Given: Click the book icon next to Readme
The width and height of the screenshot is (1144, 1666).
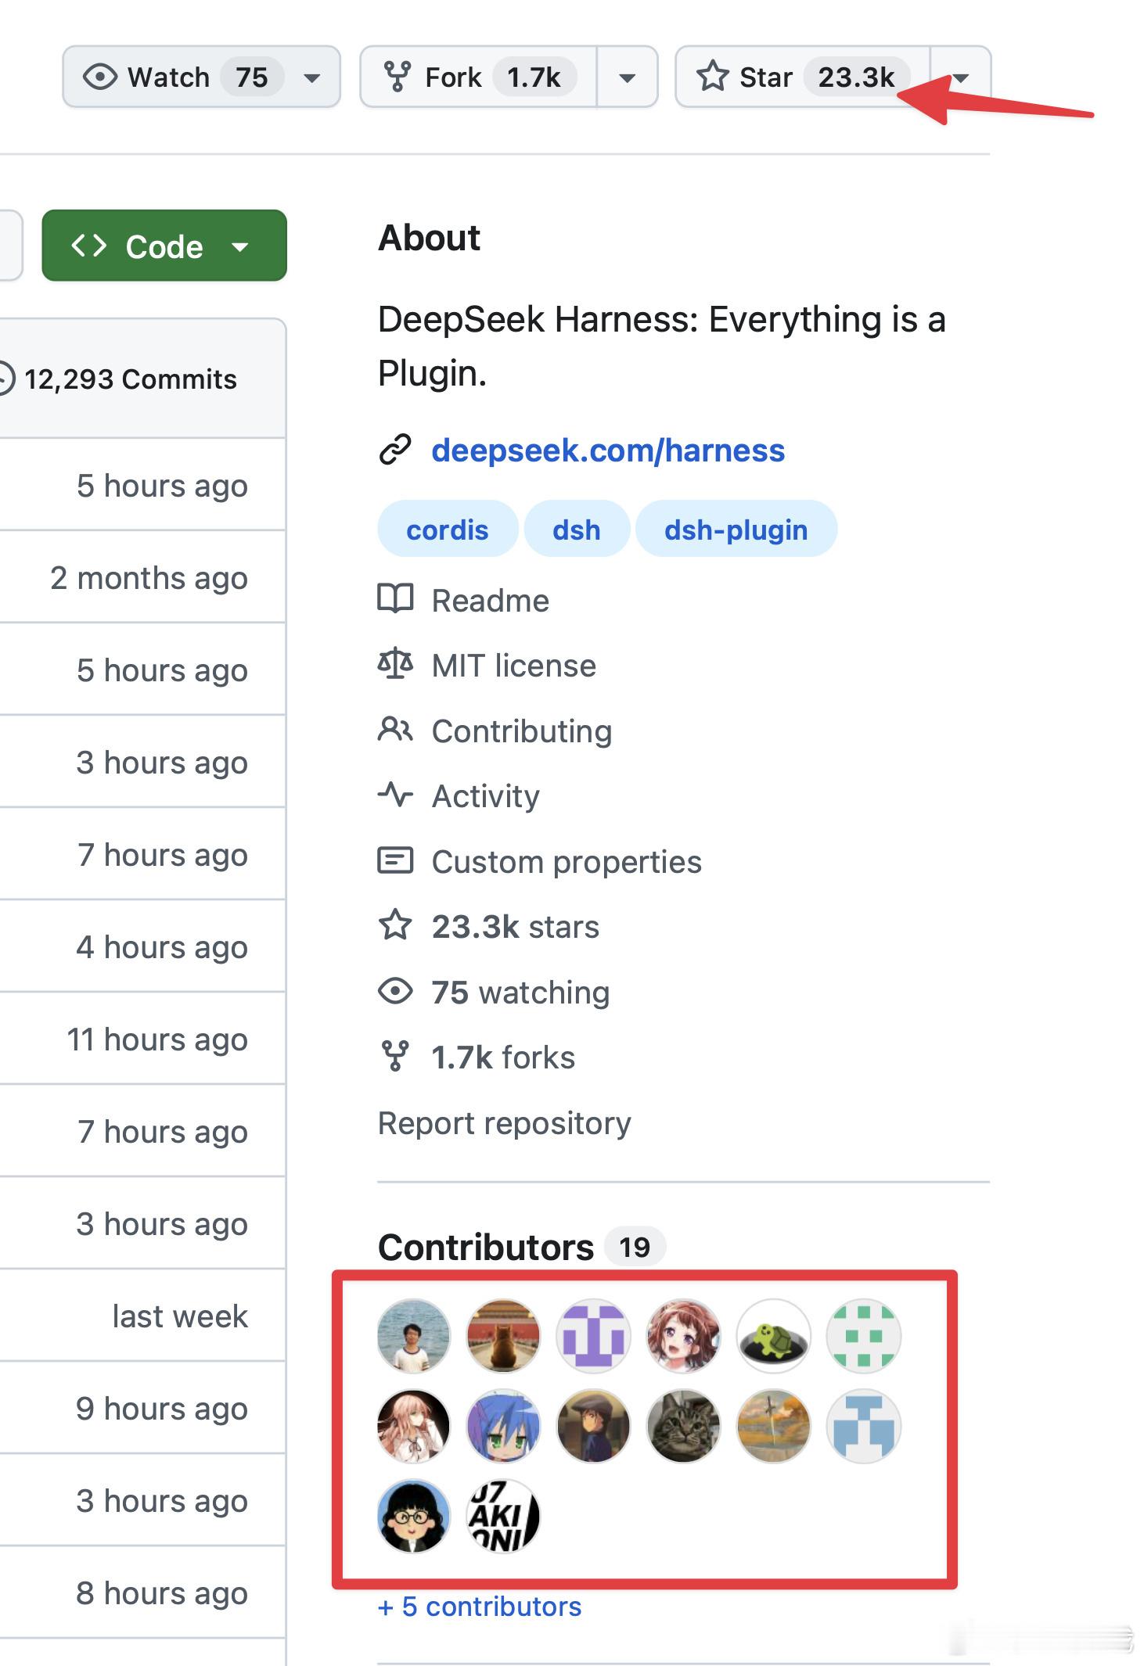Looking at the screenshot, I should tap(395, 599).
